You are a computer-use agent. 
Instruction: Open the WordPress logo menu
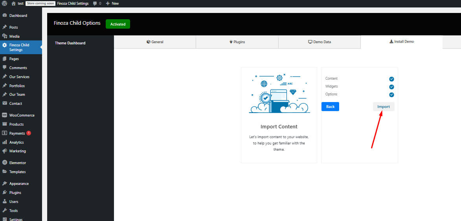coord(4,4)
